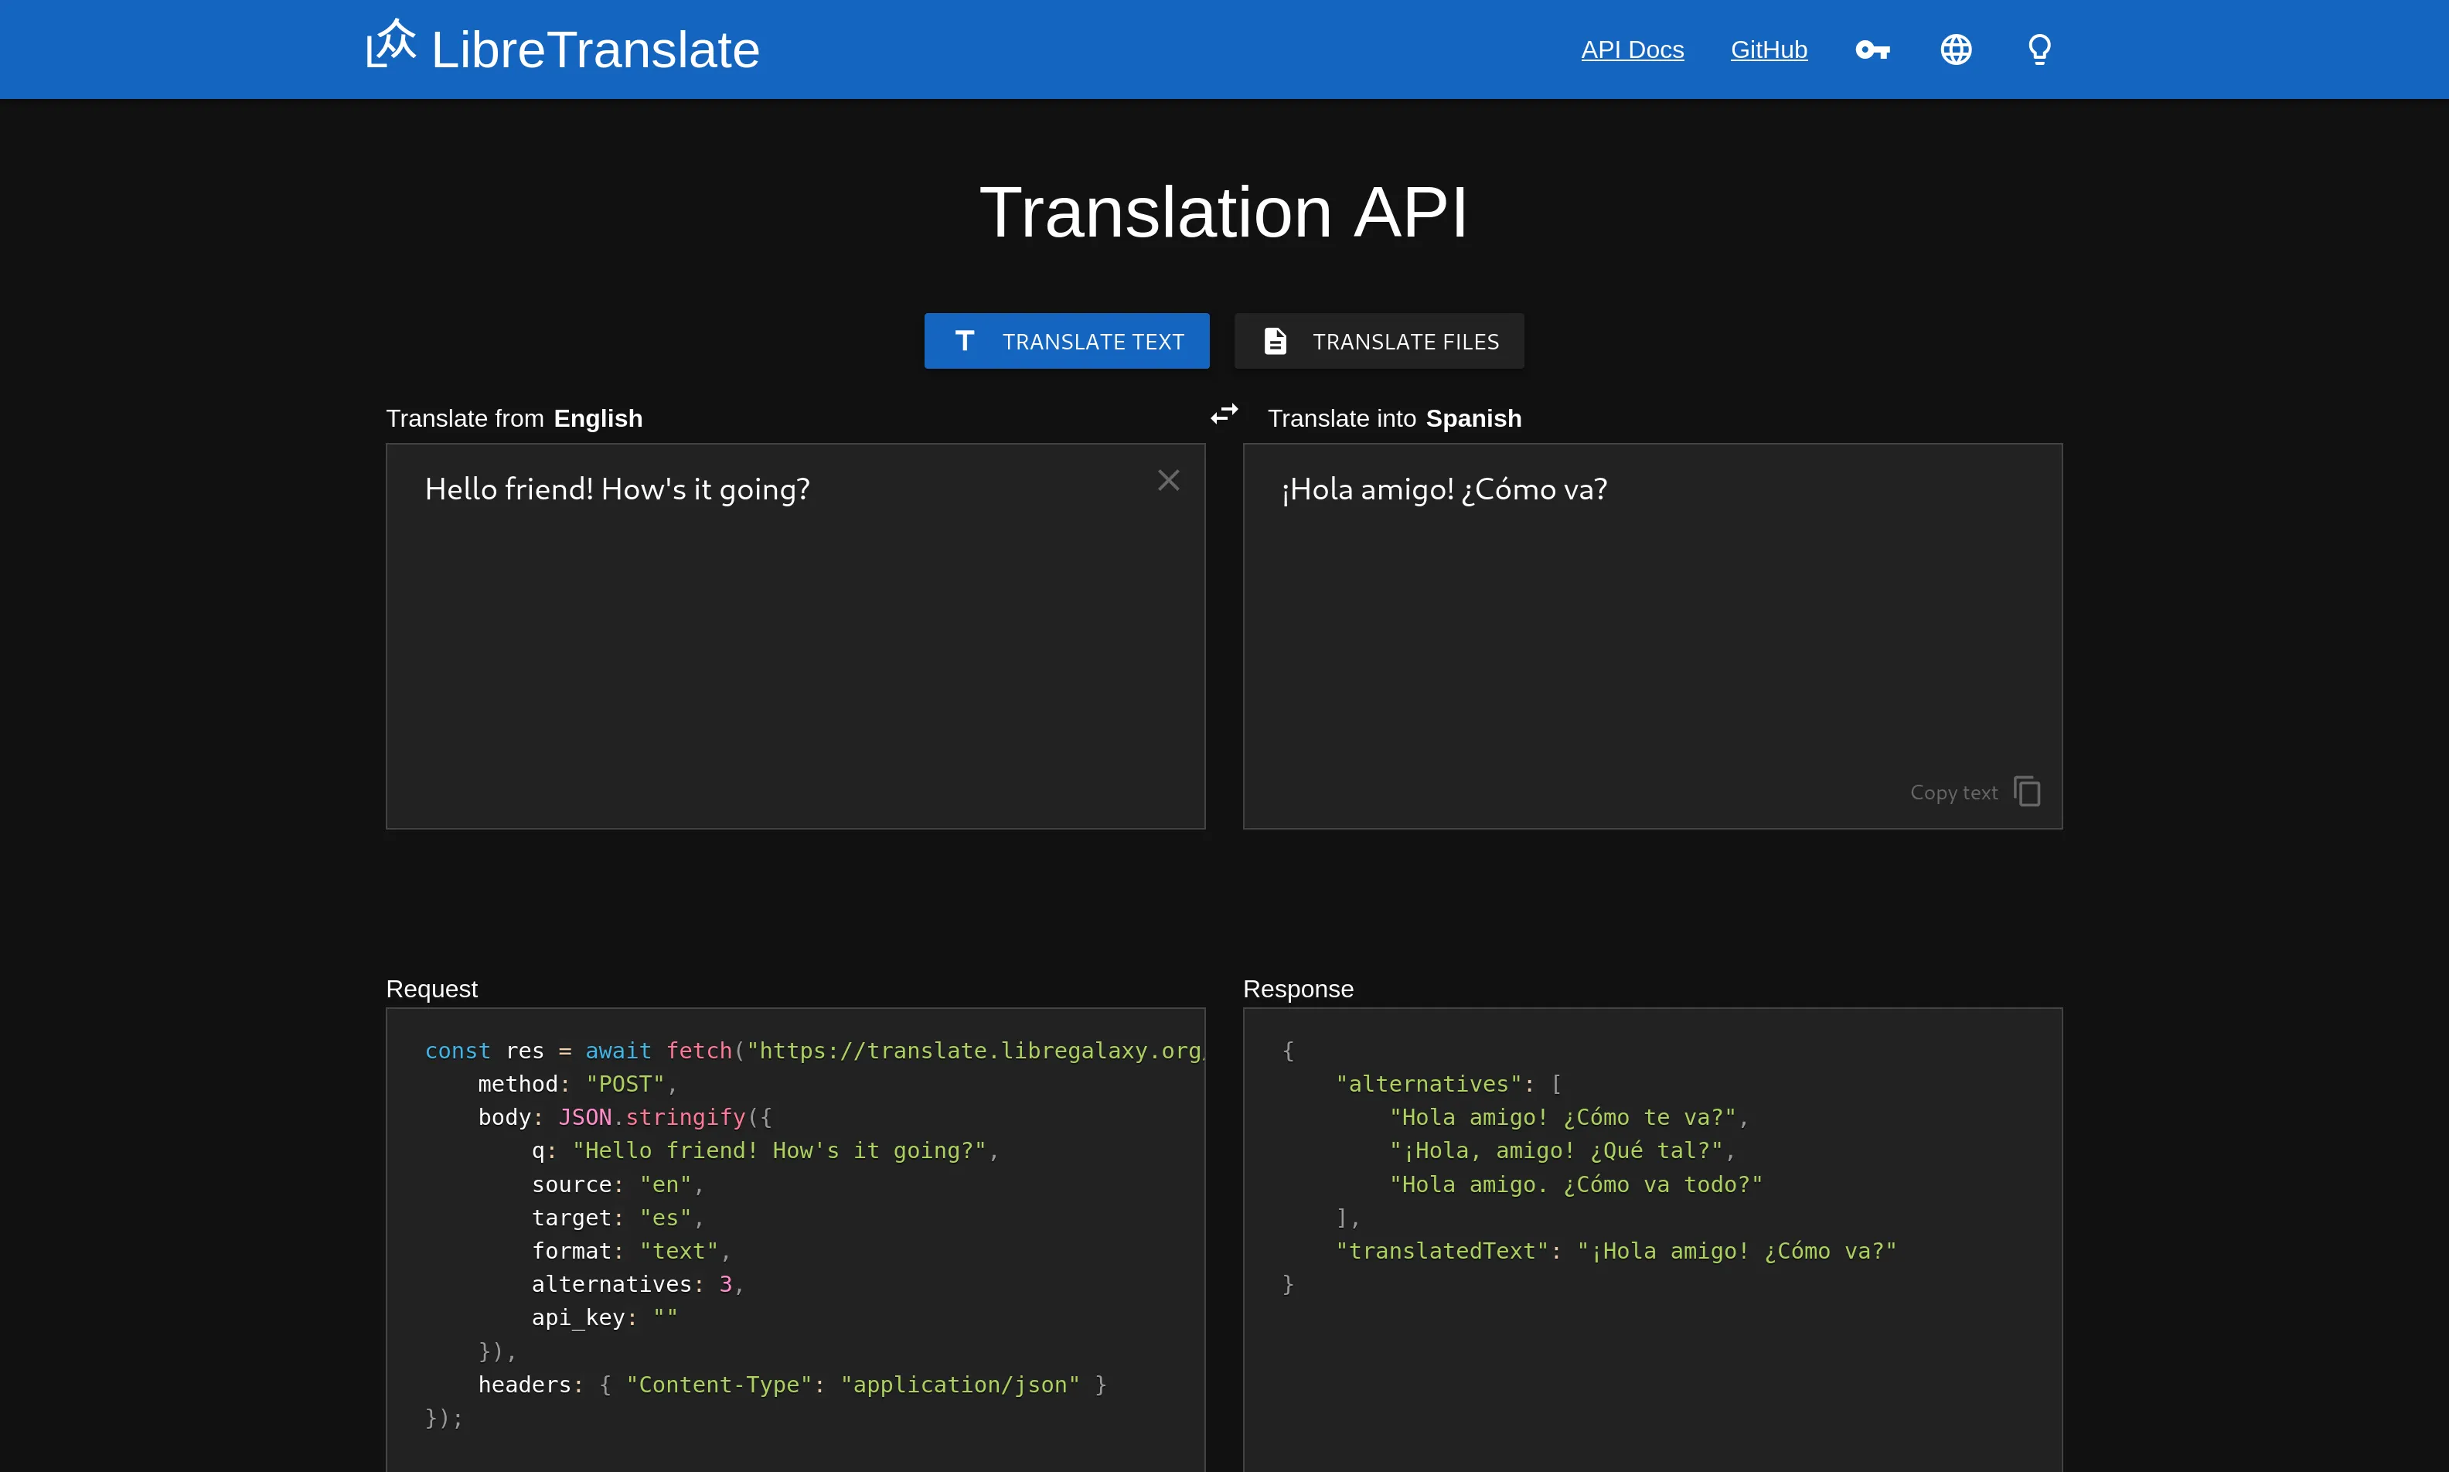
Task: Switch to the Translate Text tab
Action: (x=1067, y=341)
